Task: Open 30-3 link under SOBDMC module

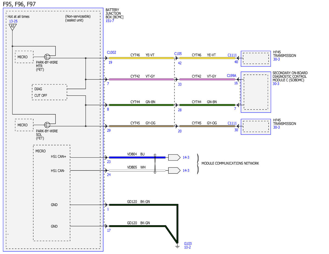Action: pyautogui.click(x=276, y=84)
